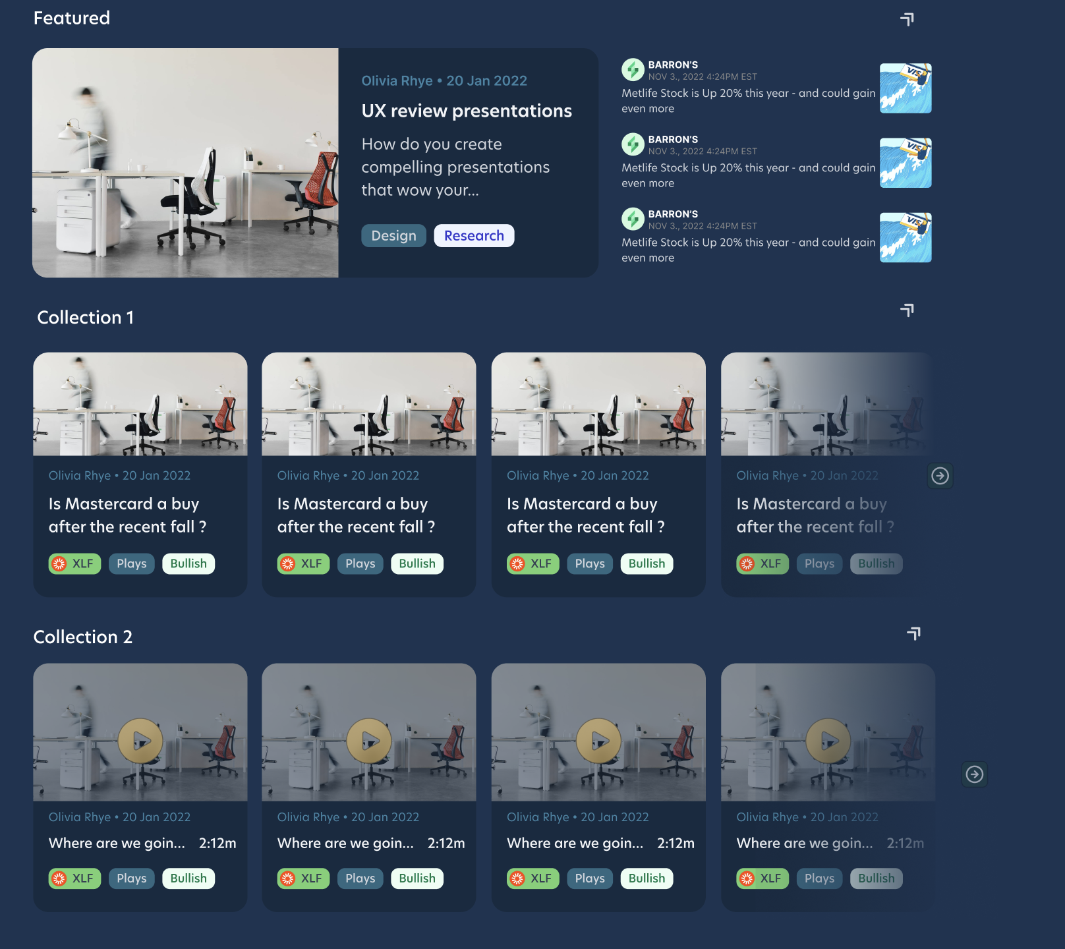Image resolution: width=1065 pixels, height=949 pixels.
Task: Select Bullish tag on first Collection 1 card
Action: click(x=188, y=563)
